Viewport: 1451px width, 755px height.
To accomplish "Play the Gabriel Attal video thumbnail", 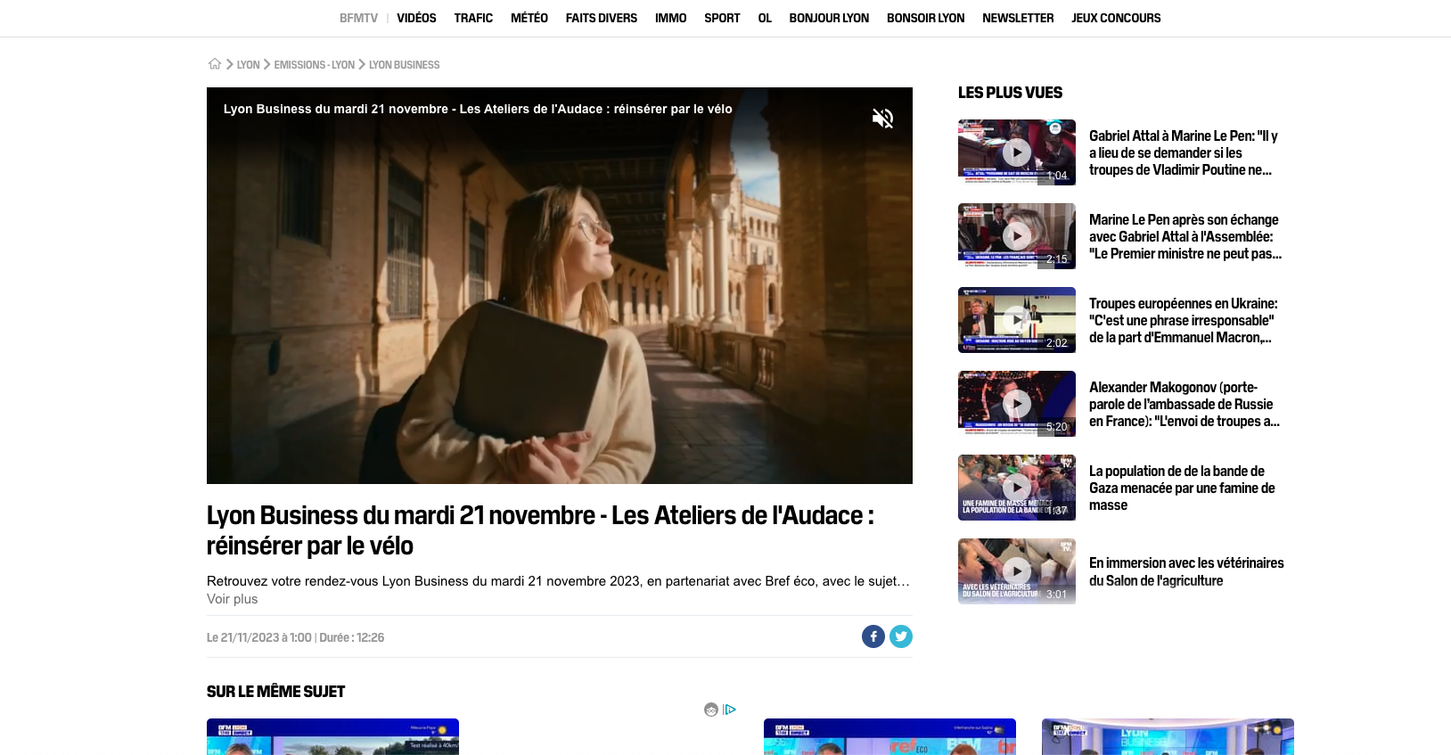I will pos(1016,152).
